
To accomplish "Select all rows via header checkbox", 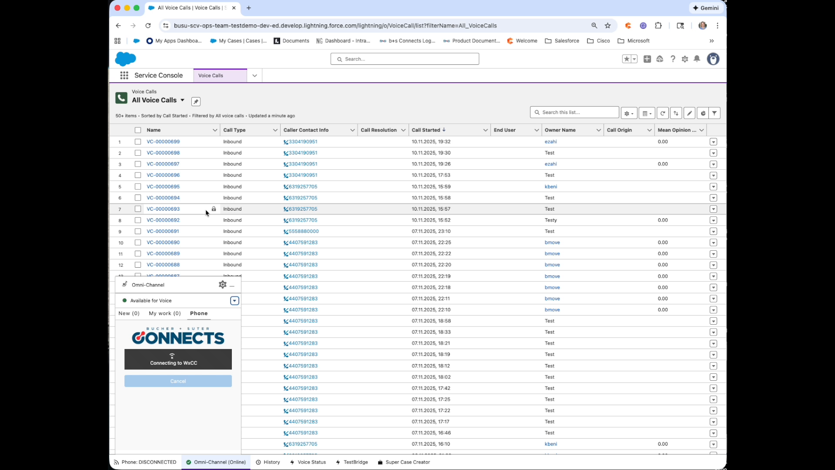I will tap(138, 130).
